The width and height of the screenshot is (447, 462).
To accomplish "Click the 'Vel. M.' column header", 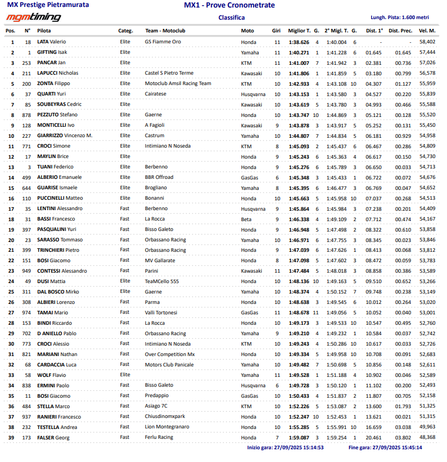I will 427,31.
